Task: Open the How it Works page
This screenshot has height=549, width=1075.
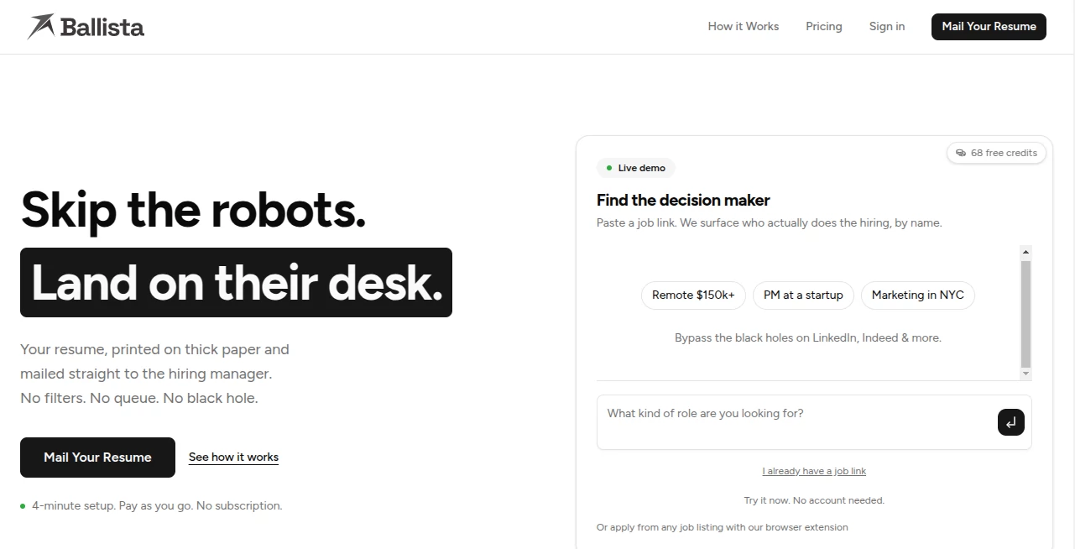Action: pyautogui.click(x=744, y=26)
